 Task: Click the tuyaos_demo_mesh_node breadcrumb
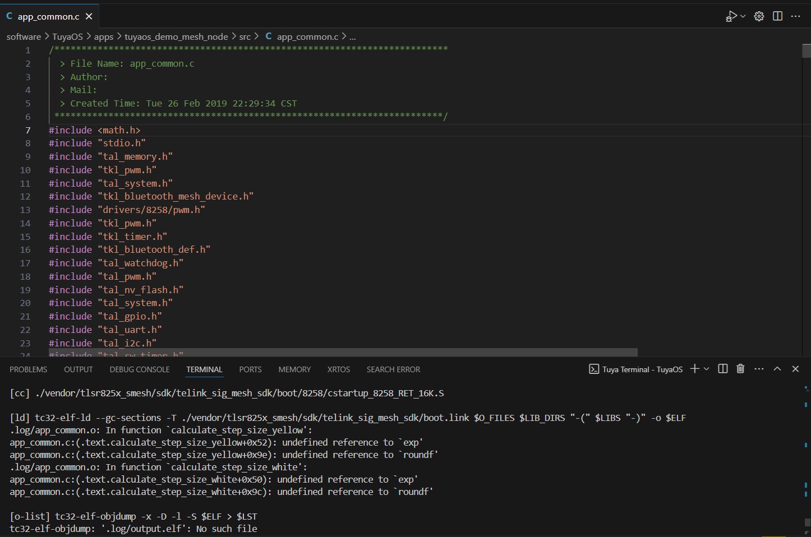[176, 36]
